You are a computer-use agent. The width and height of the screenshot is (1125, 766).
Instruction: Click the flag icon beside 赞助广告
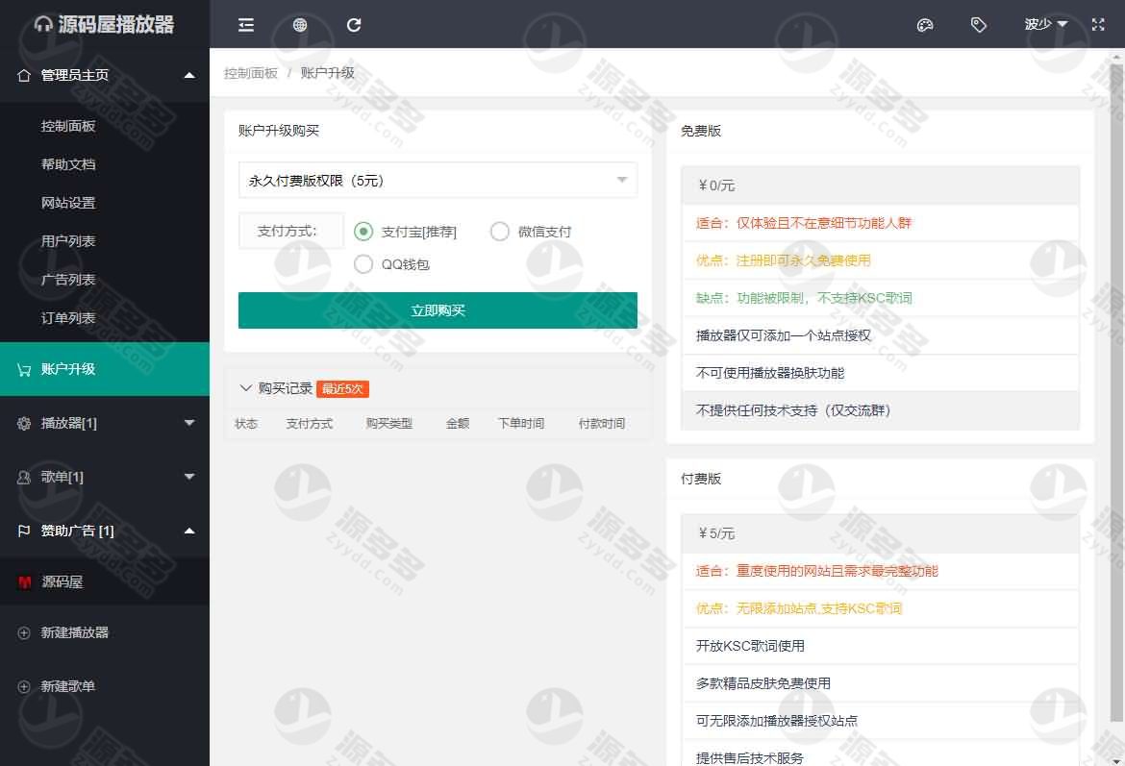(x=24, y=531)
